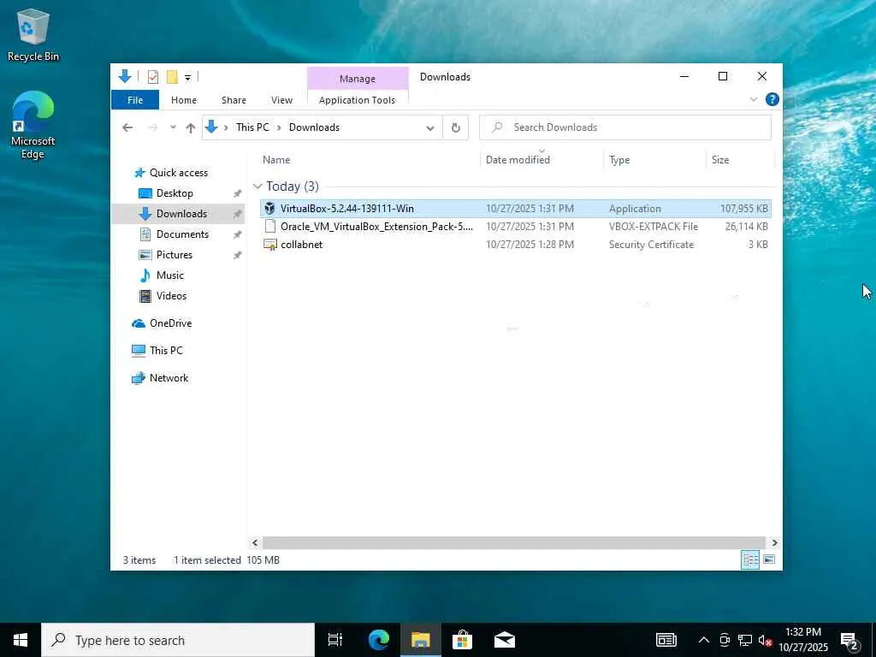The image size is (876, 657).
Task: Click the Manage contextual tab
Action: point(358,79)
